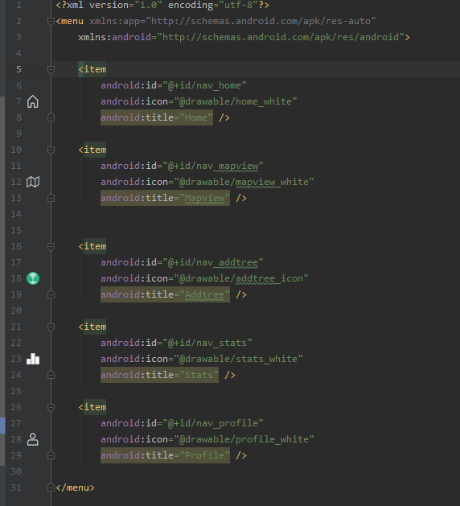Collapse the nav_home item fold marker
The image size is (460, 506).
51,69
